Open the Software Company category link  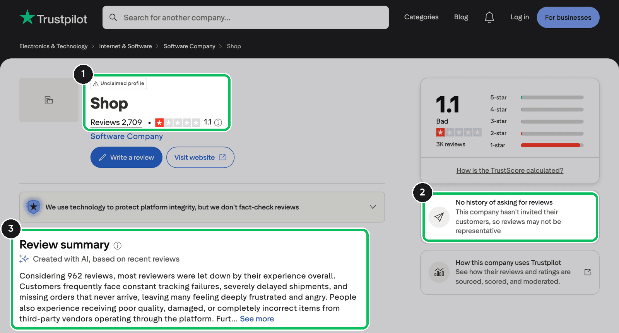click(x=127, y=136)
